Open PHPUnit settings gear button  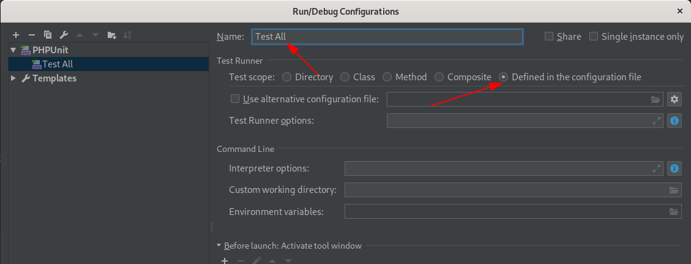point(674,99)
